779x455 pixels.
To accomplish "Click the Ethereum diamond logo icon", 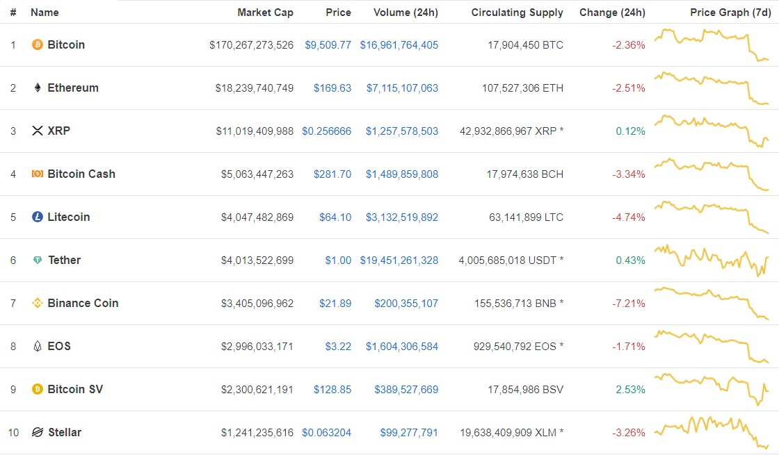I will coord(38,88).
